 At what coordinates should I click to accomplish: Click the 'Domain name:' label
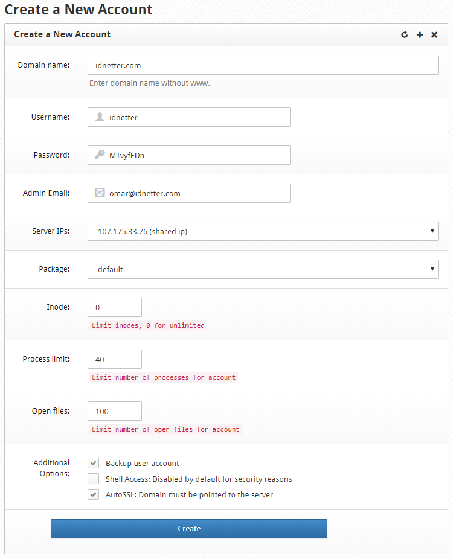point(44,65)
